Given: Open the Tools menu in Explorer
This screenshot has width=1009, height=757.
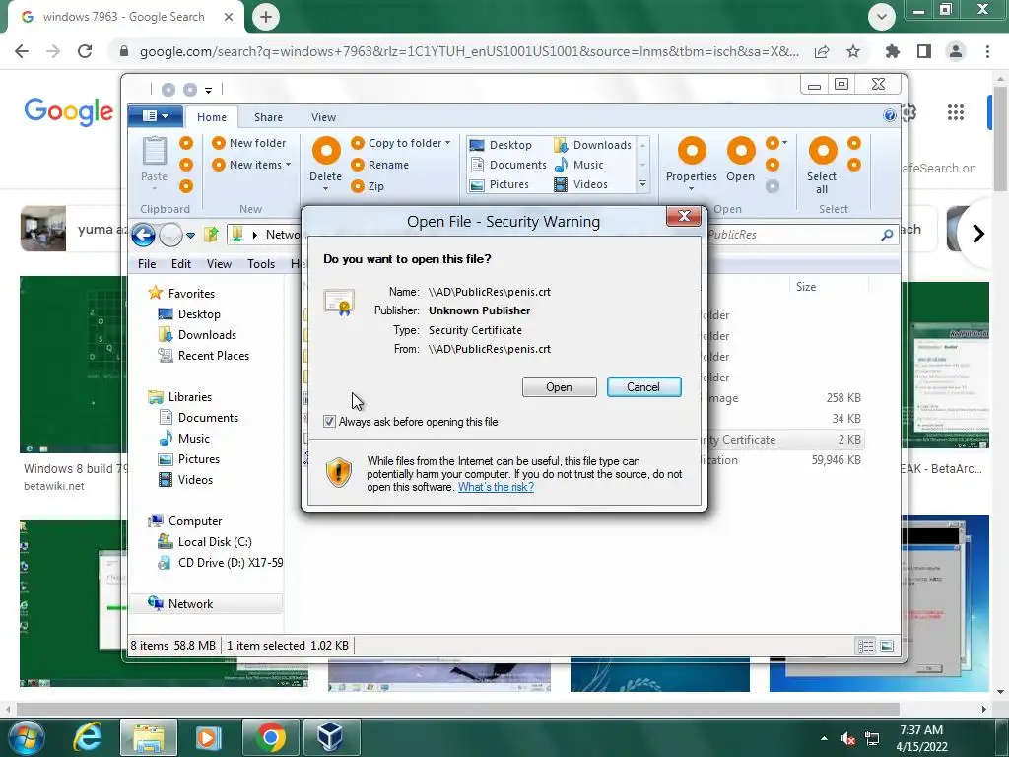Looking at the screenshot, I should coord(261,264).
